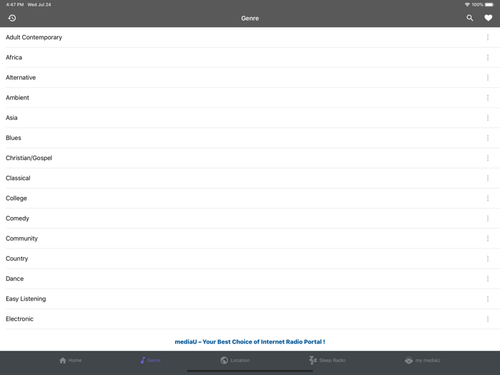Choose the Comedy genre
Image resolution: width=500 pixels, height=375 pixels.
pos(250,218)
